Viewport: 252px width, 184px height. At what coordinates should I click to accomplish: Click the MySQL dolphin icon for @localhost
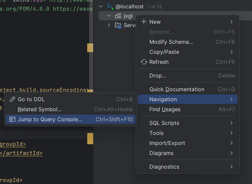click(110, 6)
